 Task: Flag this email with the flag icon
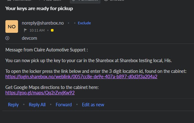point(25,30)
